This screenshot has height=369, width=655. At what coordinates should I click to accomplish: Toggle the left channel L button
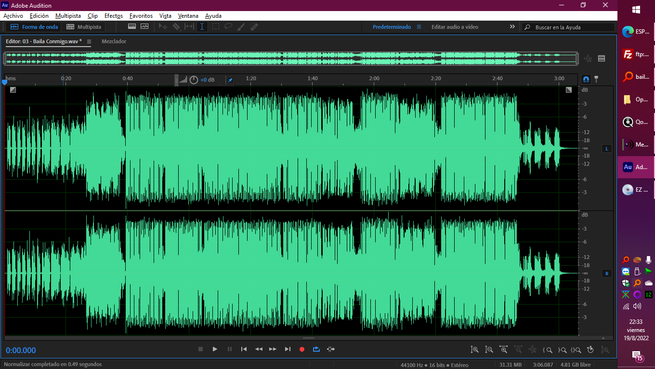pyautogui.click(x=607, y=149)
